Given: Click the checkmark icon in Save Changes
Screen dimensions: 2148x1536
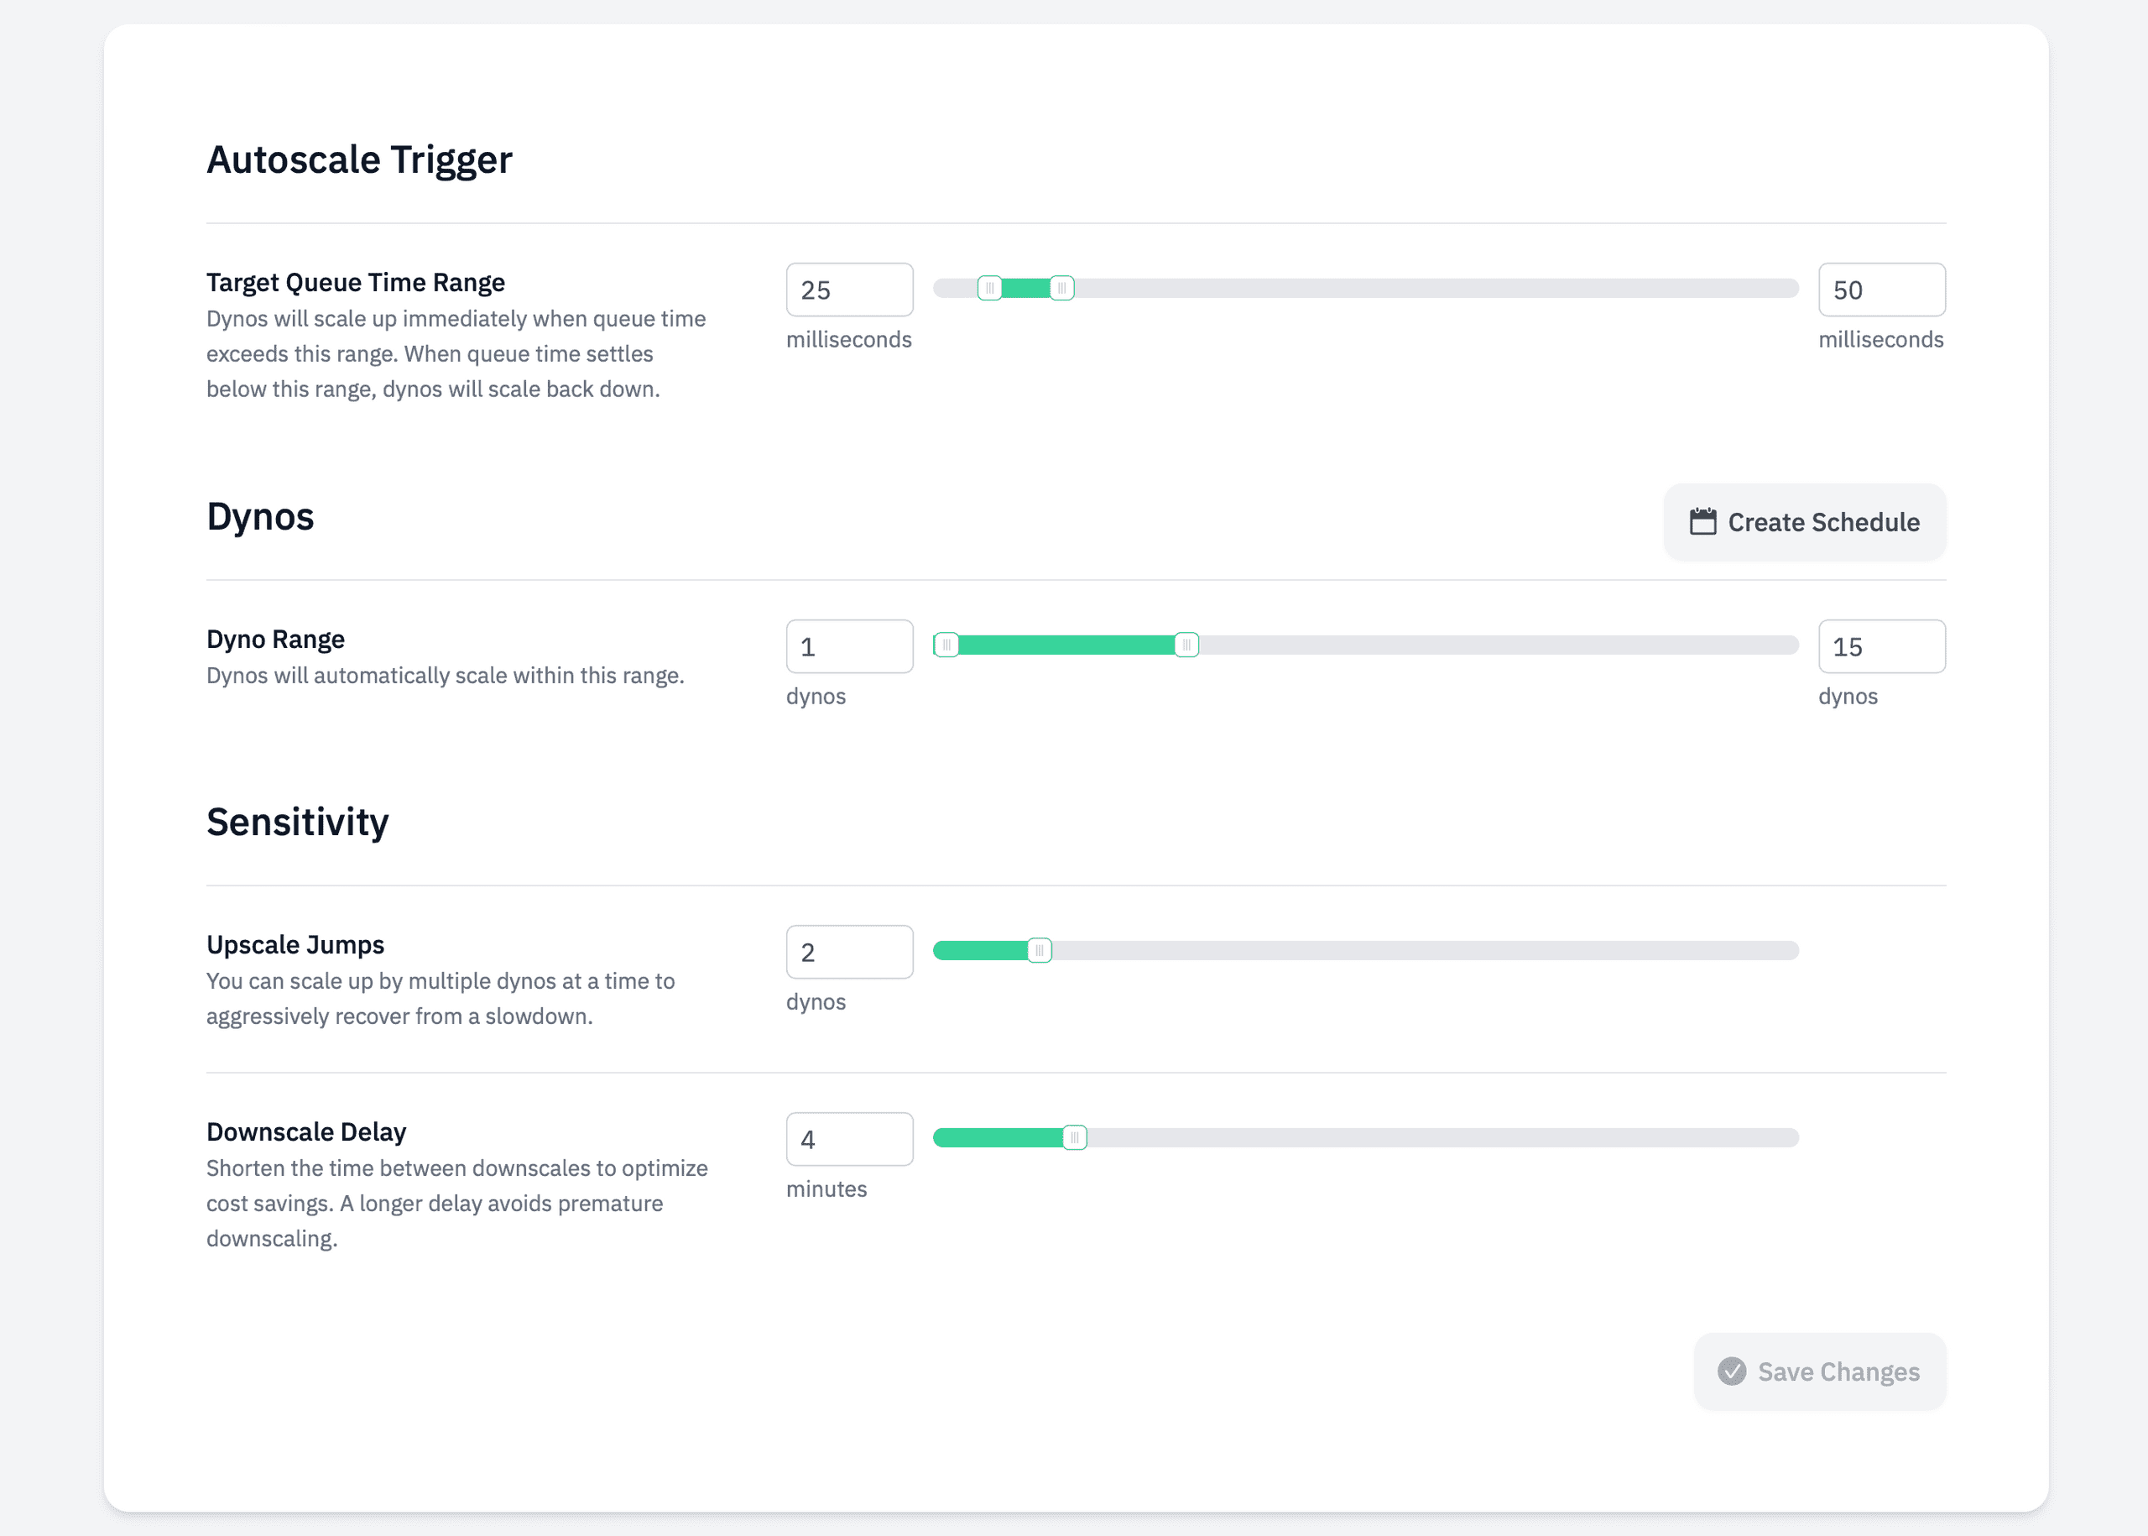Looking at the screenshot, I should [x=1734, y=1371].
